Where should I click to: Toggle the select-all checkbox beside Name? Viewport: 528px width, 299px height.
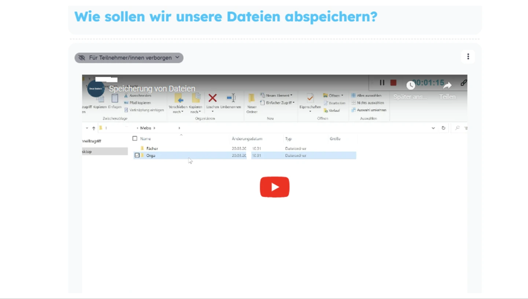(135, 139)
